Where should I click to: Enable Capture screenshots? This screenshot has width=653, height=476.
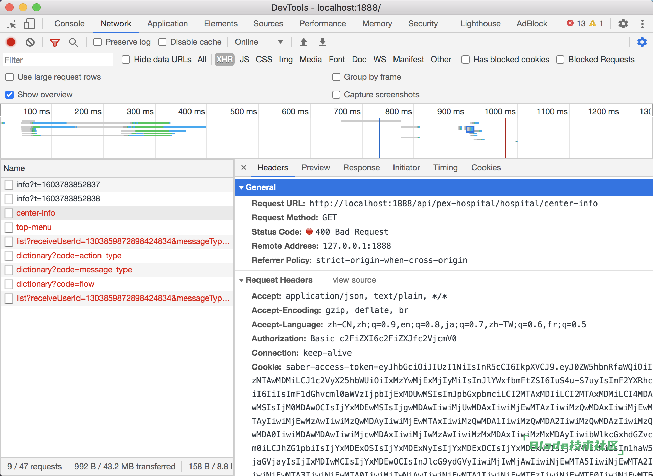[x=336, y=95]
